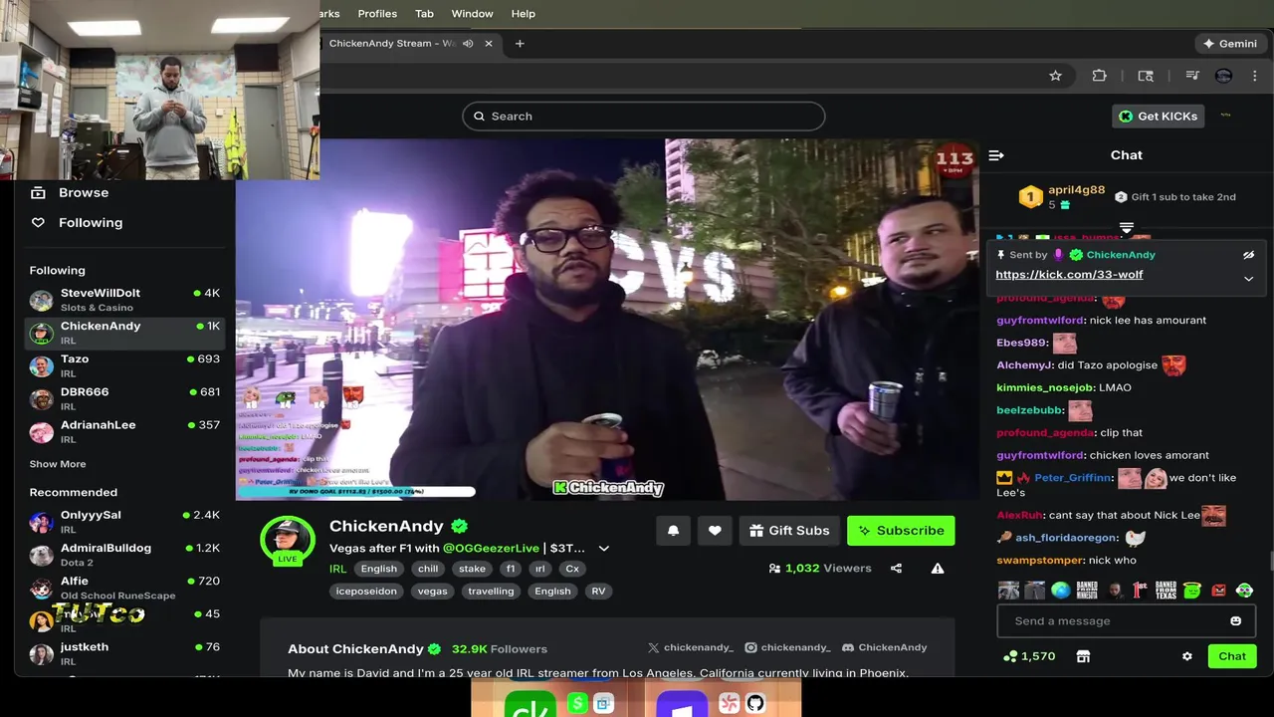Insert the globe emote from quick emotes
Viewport: 1274px width, 717px height.
[1061, 590]
